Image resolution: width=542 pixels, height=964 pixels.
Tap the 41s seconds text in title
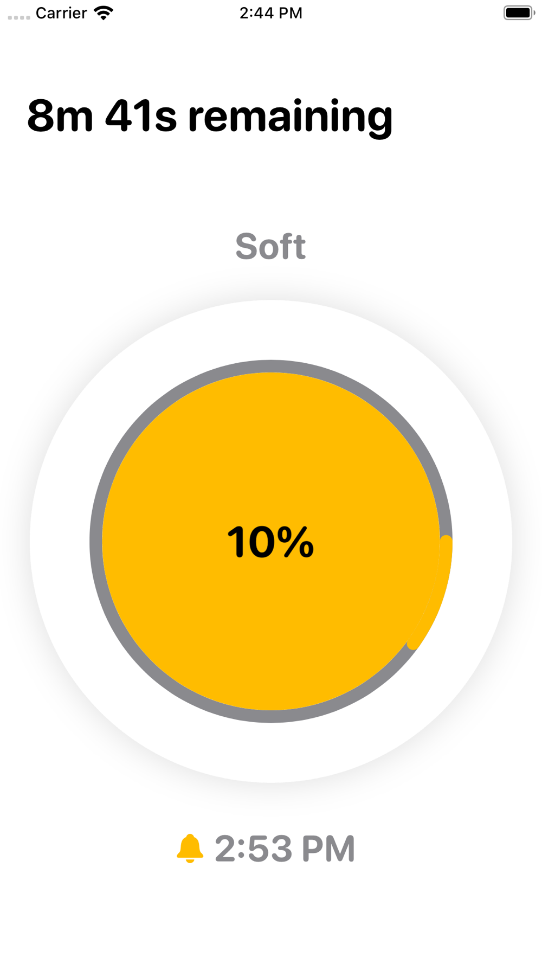(141, 117)
